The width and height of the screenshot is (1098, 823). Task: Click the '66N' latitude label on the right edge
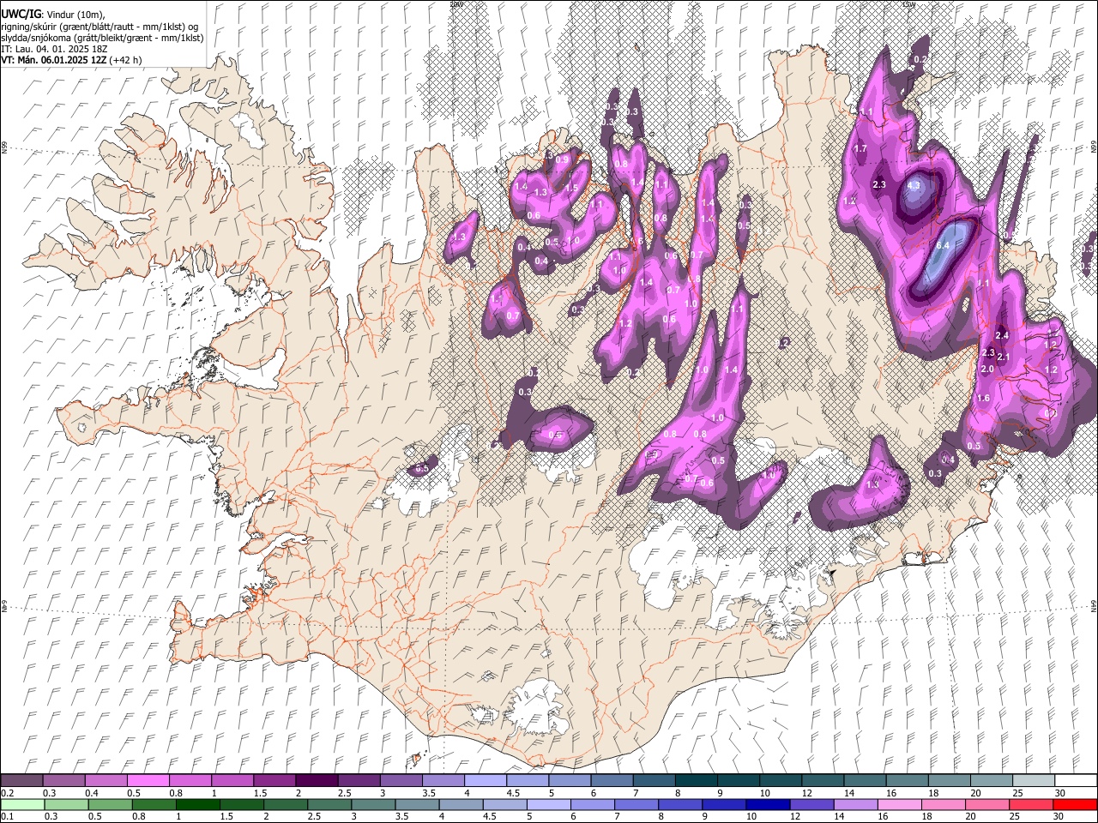click(x=1094, y=147)
